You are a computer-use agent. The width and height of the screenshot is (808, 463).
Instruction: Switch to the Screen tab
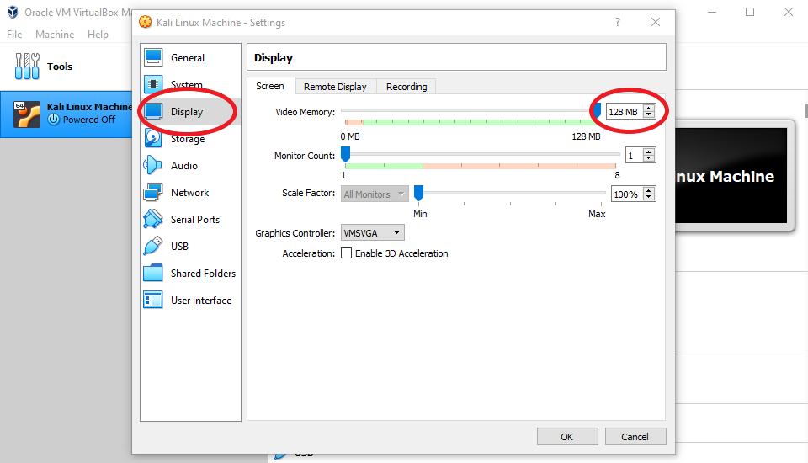(270, 86)
